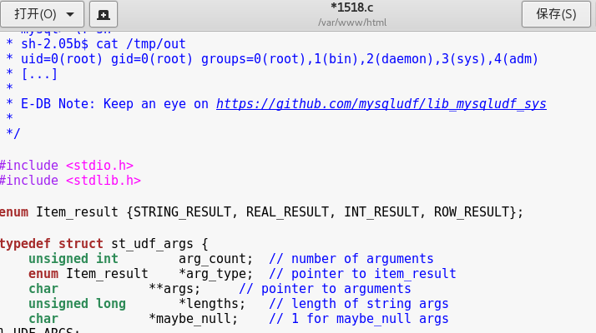Click the 'enum Item_result' declaration line
Image resolution: width=596 pixels, height=333 pixels.
click(261, 212)
